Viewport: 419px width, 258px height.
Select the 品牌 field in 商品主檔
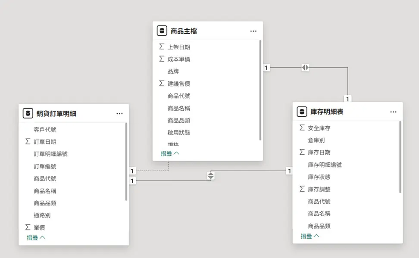pos(173,71)
